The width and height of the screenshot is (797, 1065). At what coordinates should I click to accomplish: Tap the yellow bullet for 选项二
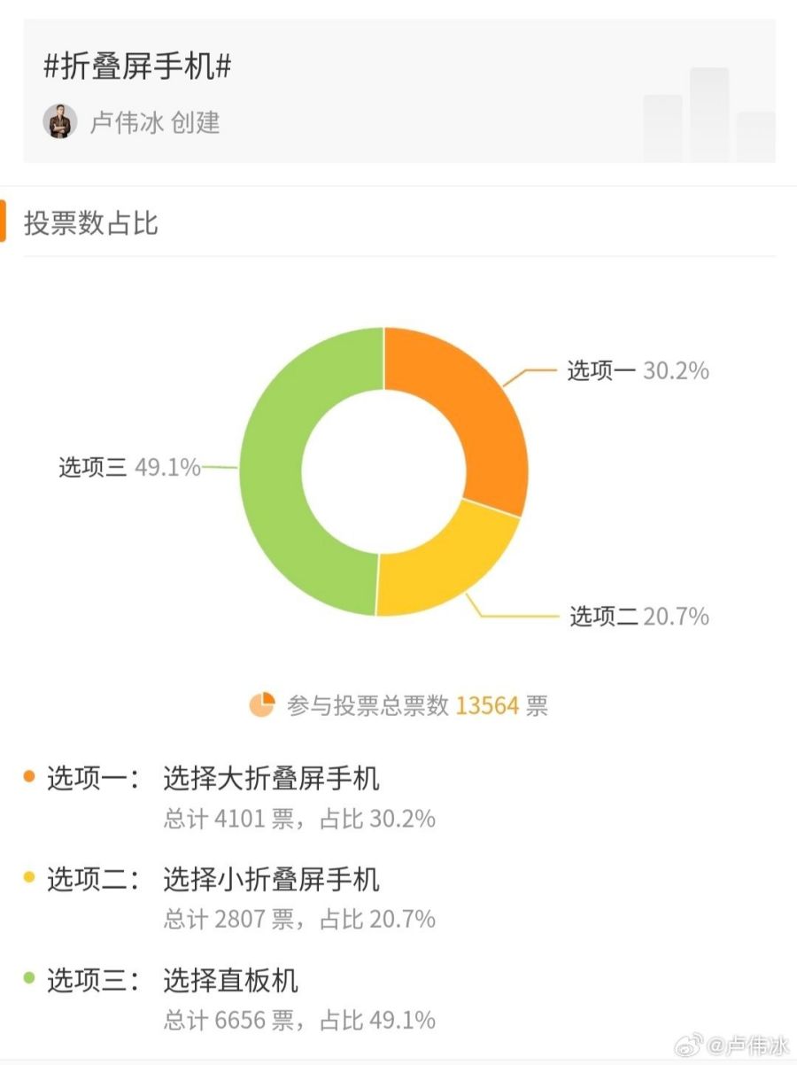tap(29, 877)
